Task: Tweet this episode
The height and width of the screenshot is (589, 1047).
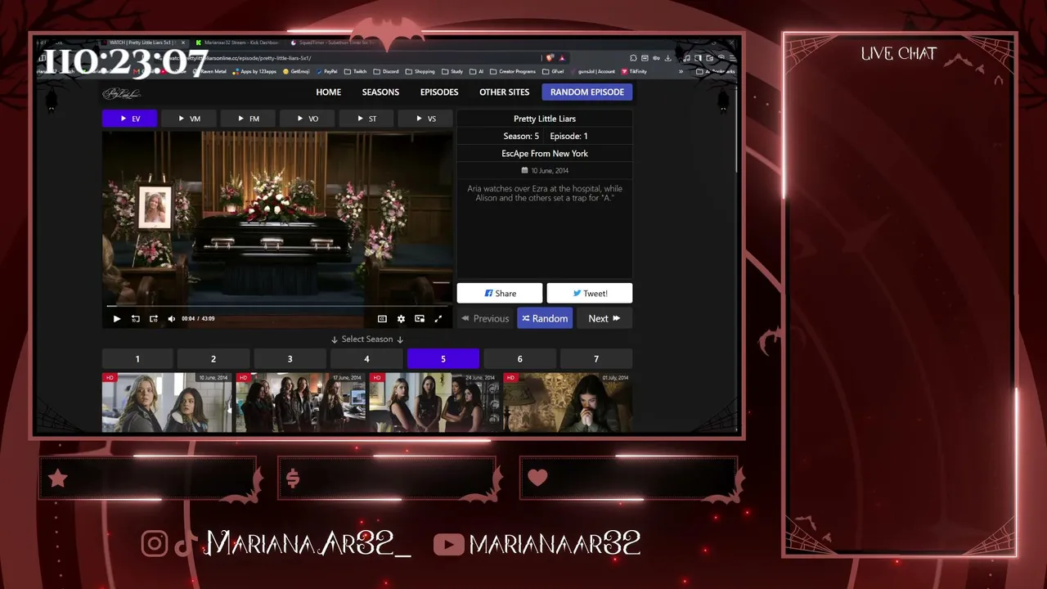Action: 590,293
